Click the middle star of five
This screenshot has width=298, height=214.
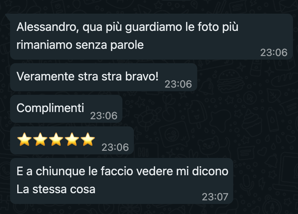click(56, 140)
